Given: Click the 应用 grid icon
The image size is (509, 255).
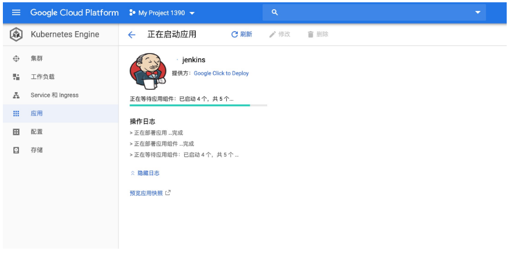Looking at the screenshot, I should pyautogui.click(x=16, y=113).
